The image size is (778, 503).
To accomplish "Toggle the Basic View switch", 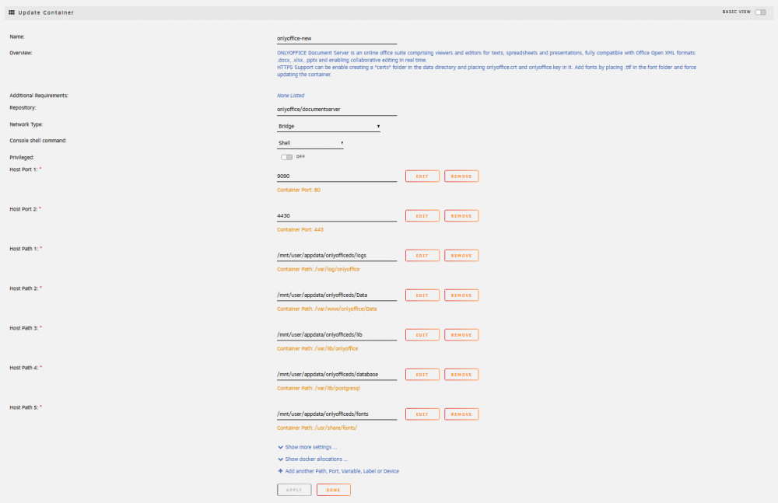I will click(760, 12).
